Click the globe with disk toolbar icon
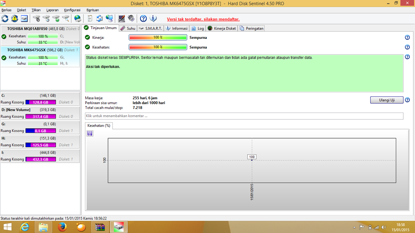Image resolution: width=415 pixels, height=233 pixels. tap(77, 18)
